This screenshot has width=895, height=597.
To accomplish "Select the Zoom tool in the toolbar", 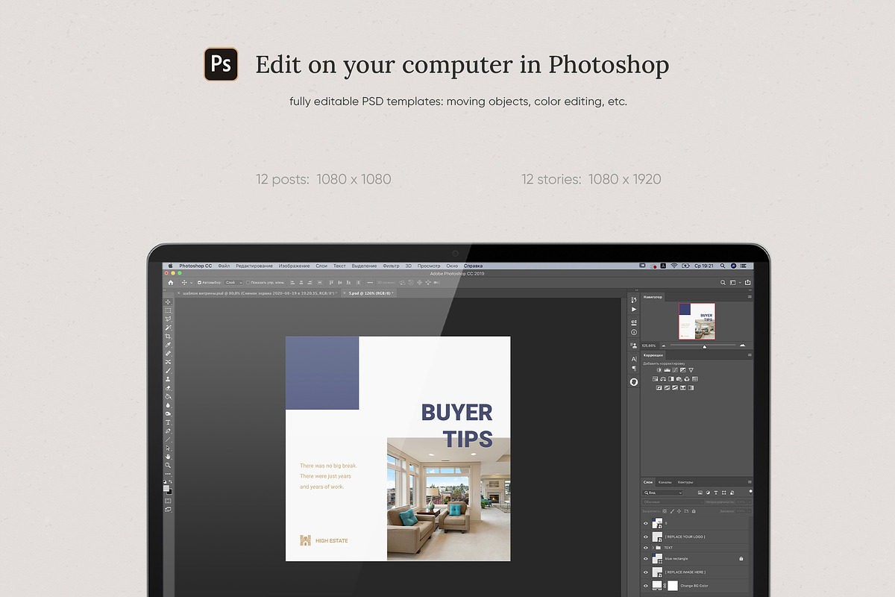I will click(x=169, y=465).
